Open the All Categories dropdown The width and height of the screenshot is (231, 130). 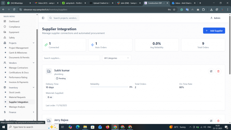pyautogui.click(x=116, y=58)
